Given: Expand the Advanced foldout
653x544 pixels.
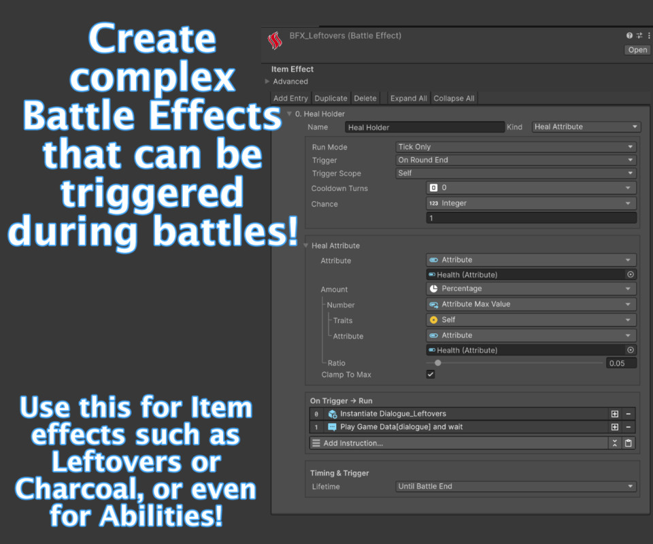Looking at the screenshot, I should 267,81.
